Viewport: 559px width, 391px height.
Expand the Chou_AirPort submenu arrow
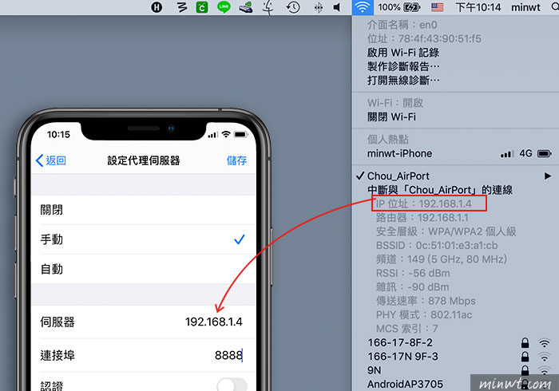(548, 176)
